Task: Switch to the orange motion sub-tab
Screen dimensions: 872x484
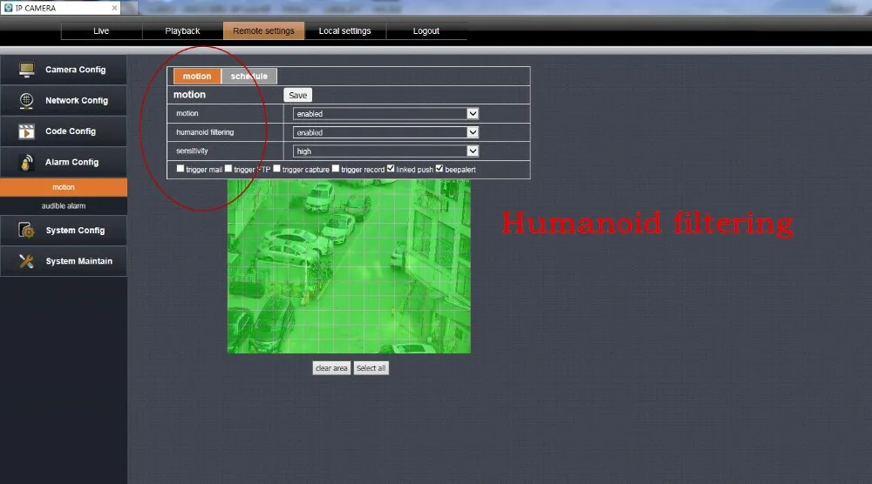Action: pyautogui.click(x=197, y=76)
